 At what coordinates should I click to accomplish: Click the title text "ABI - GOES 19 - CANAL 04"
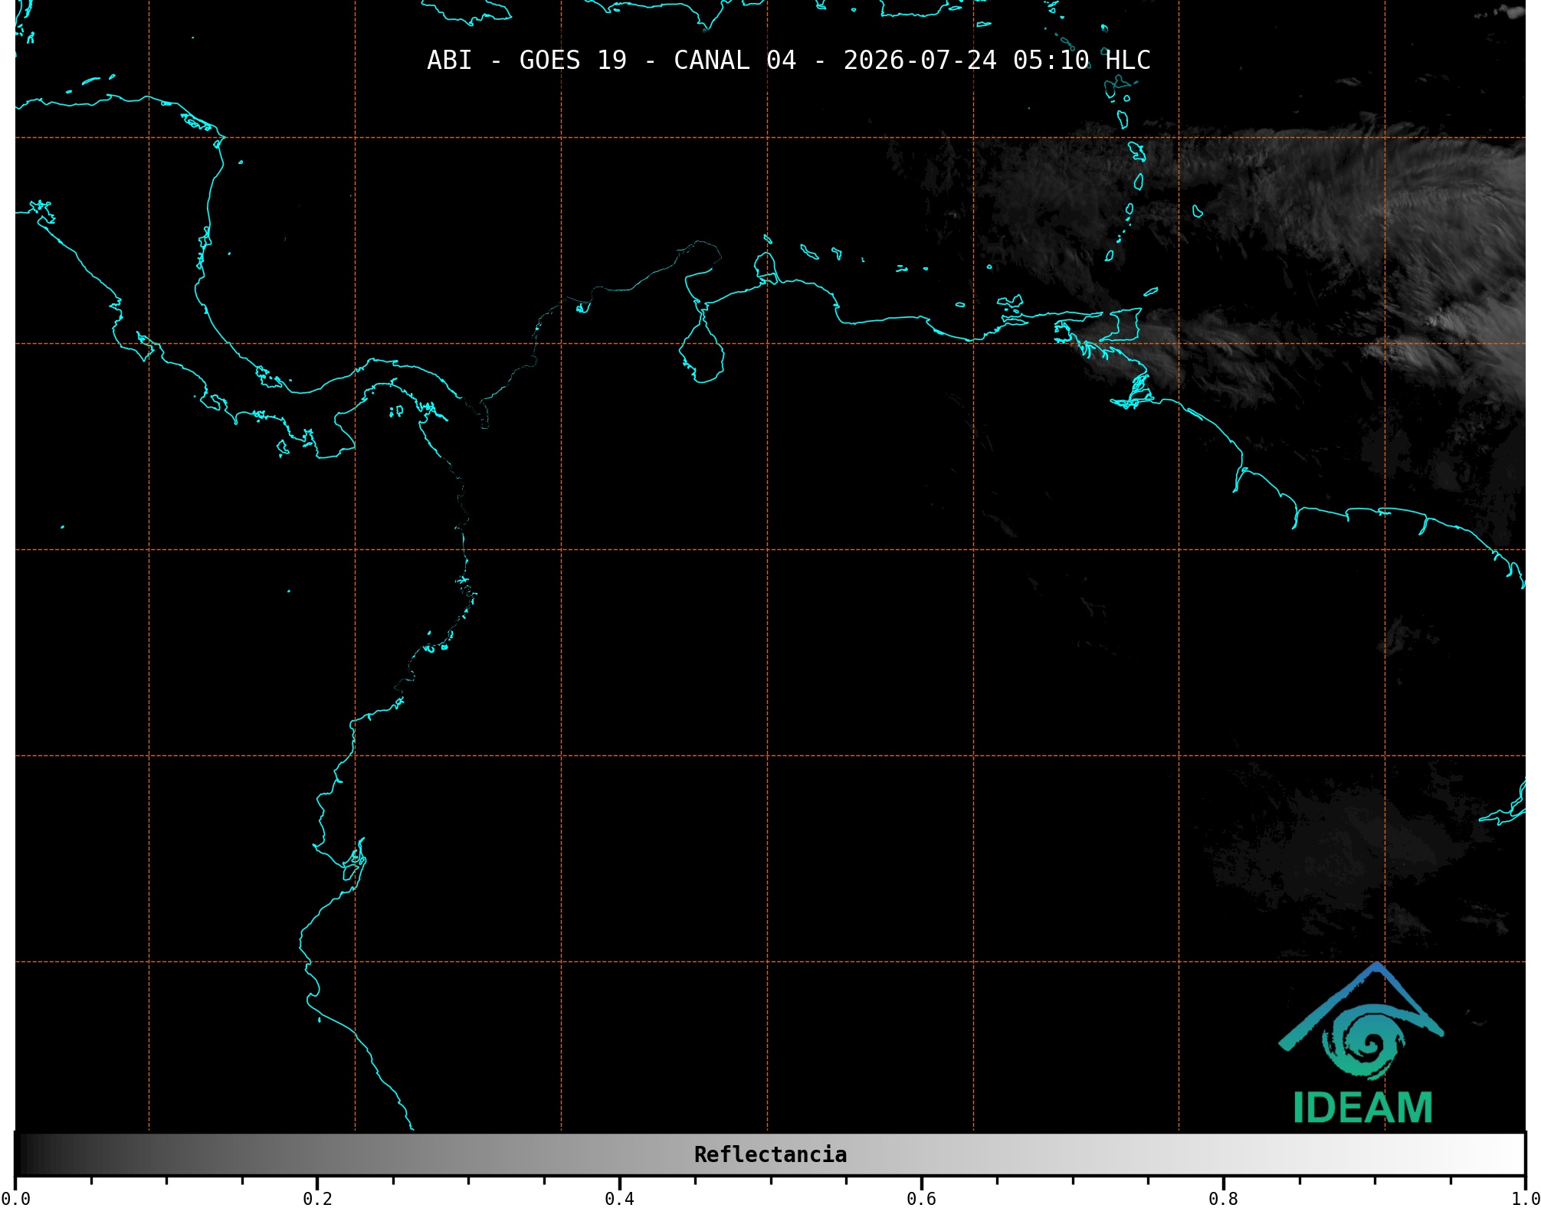coord(611,61)
